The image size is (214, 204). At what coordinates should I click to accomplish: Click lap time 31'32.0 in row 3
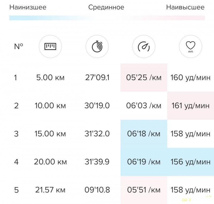pos(97,134)
